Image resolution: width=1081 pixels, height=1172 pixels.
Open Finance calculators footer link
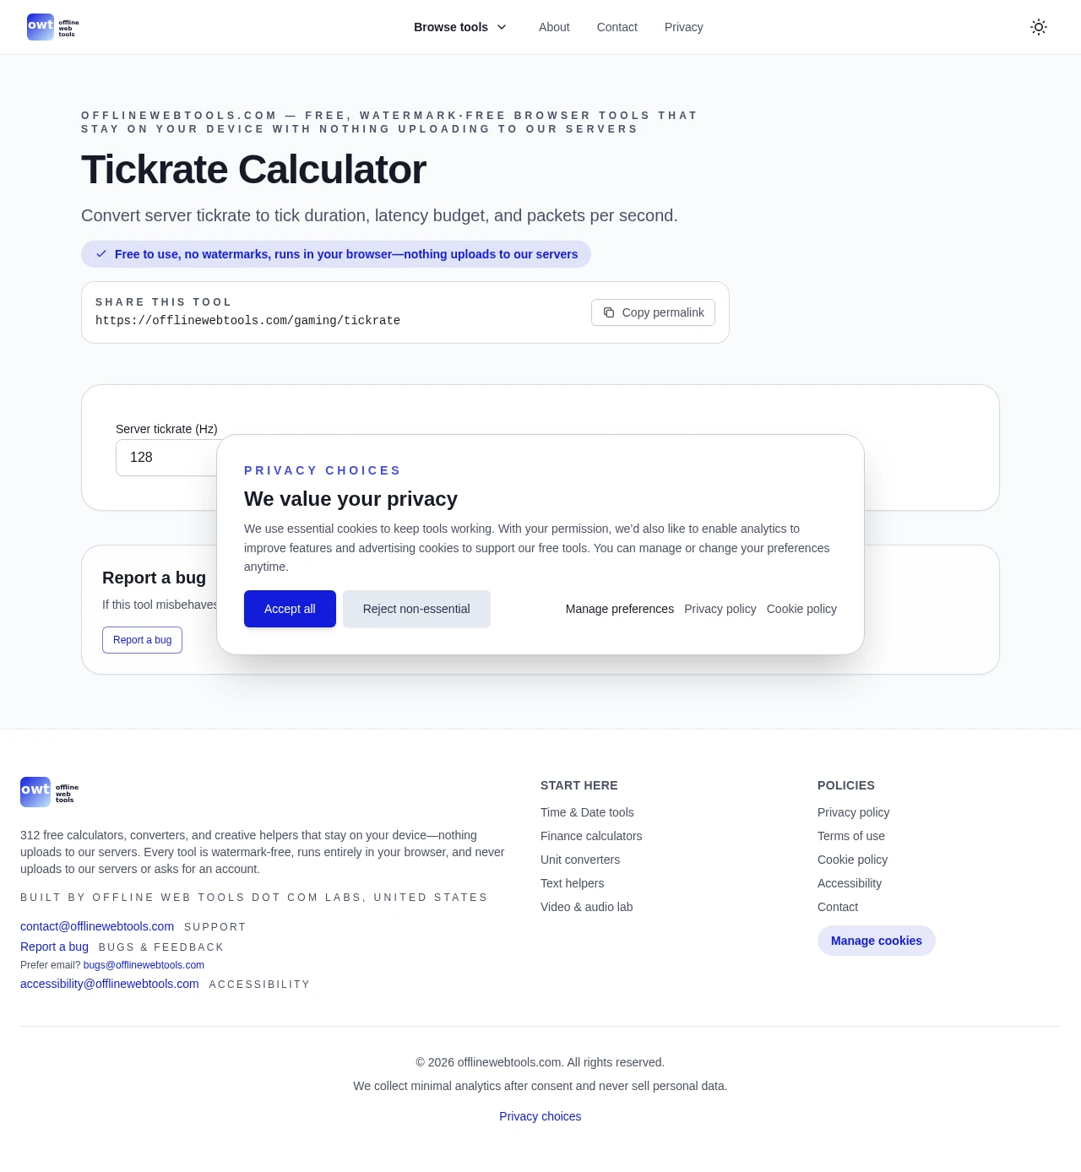coord(591,836)
